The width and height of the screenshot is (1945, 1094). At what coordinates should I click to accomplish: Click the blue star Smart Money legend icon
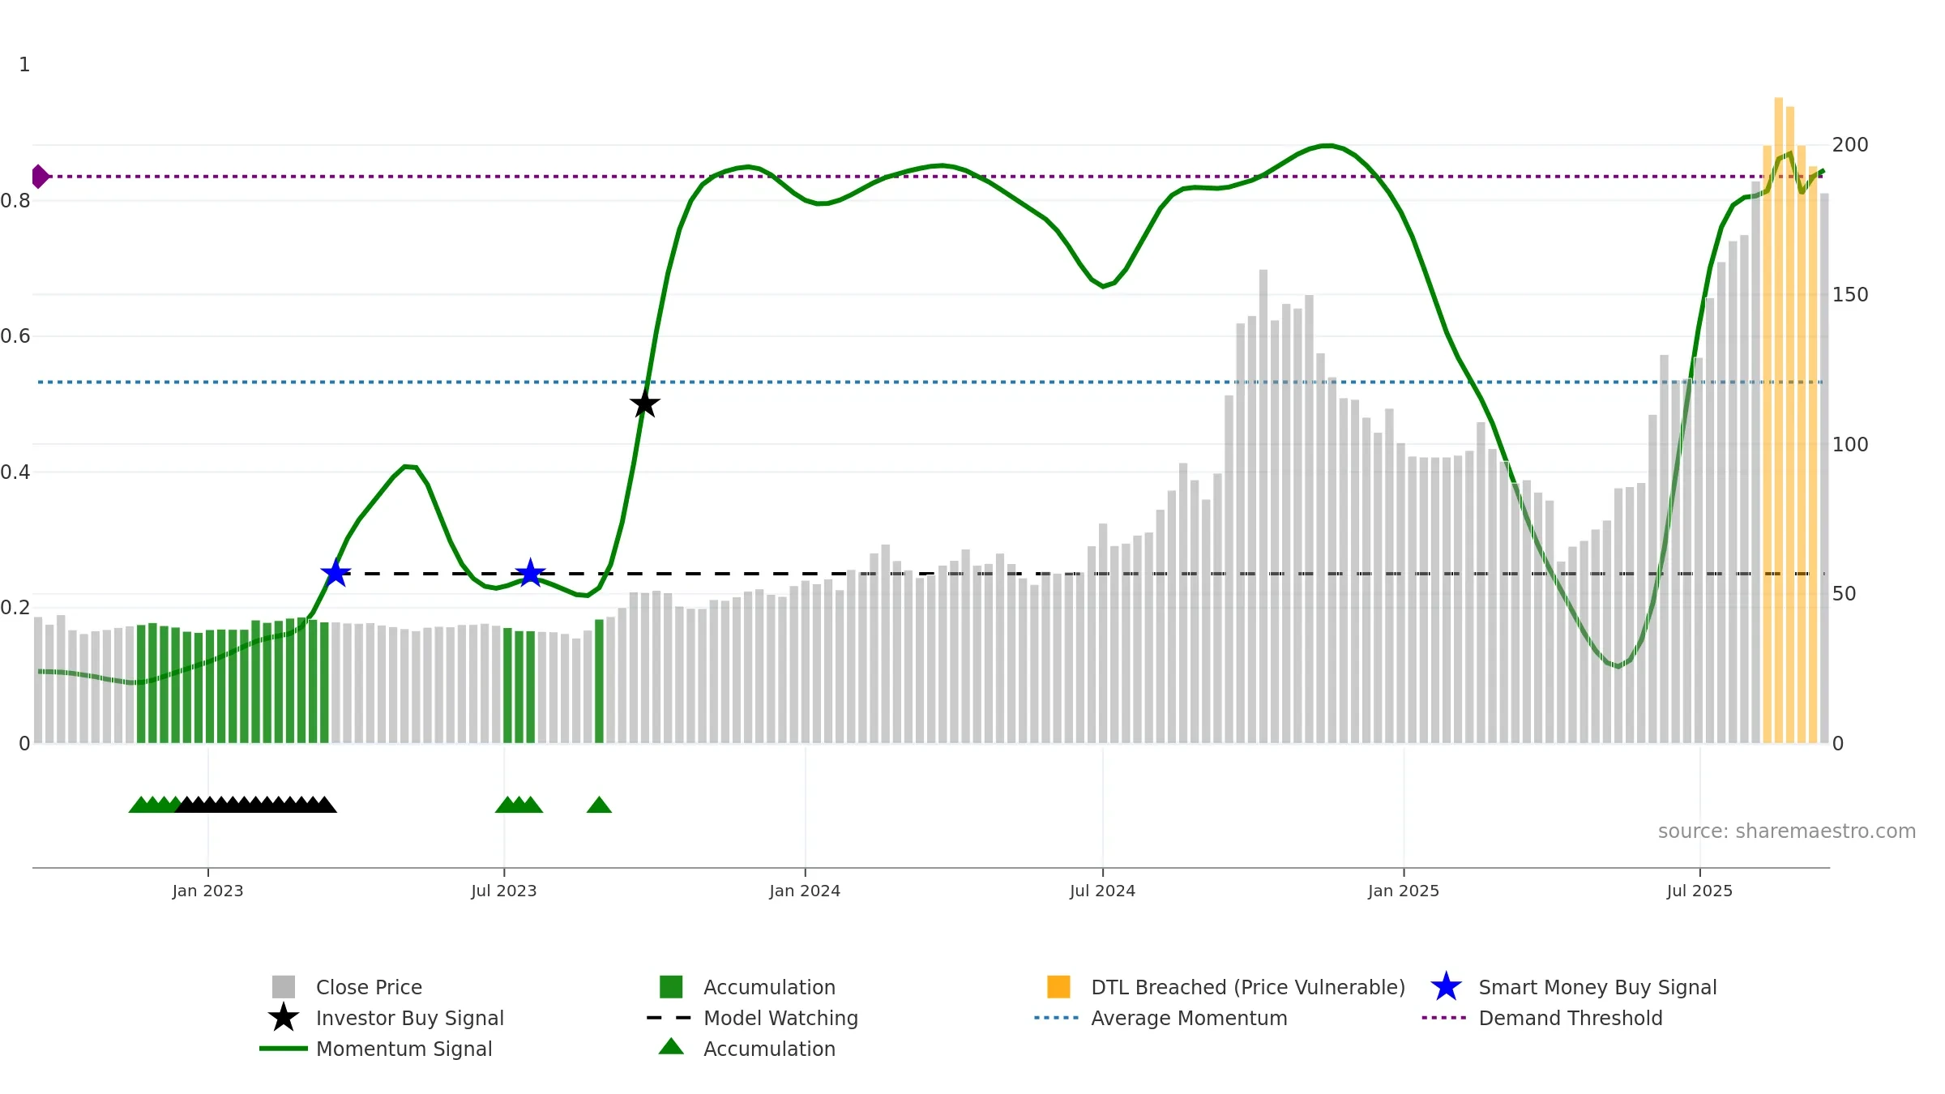pyautogui.click(x=1446, y=987)
